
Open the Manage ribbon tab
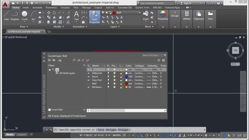pyautogui.click(x=86, y=7)
